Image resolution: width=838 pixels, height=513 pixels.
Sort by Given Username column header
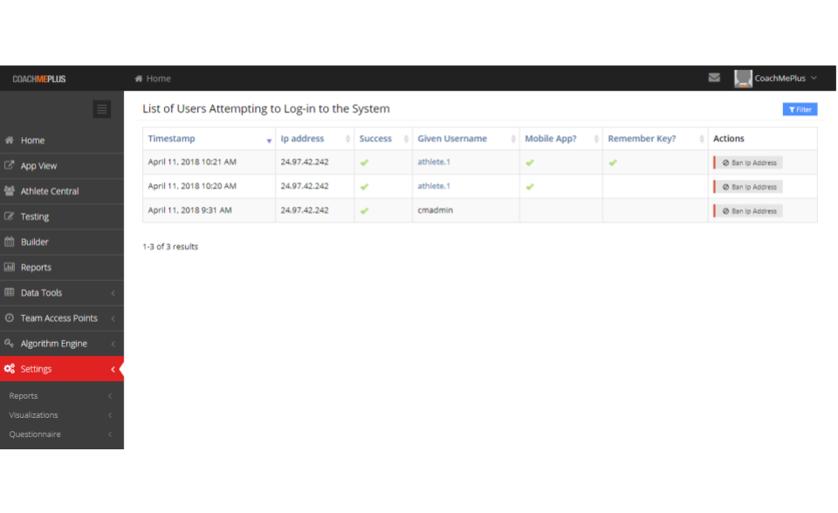[452, 139]
